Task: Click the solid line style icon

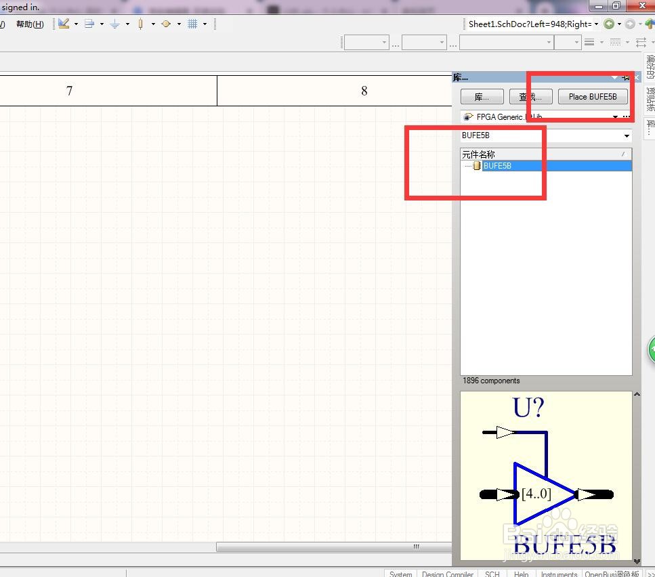Action: click(x=589, y=42)
